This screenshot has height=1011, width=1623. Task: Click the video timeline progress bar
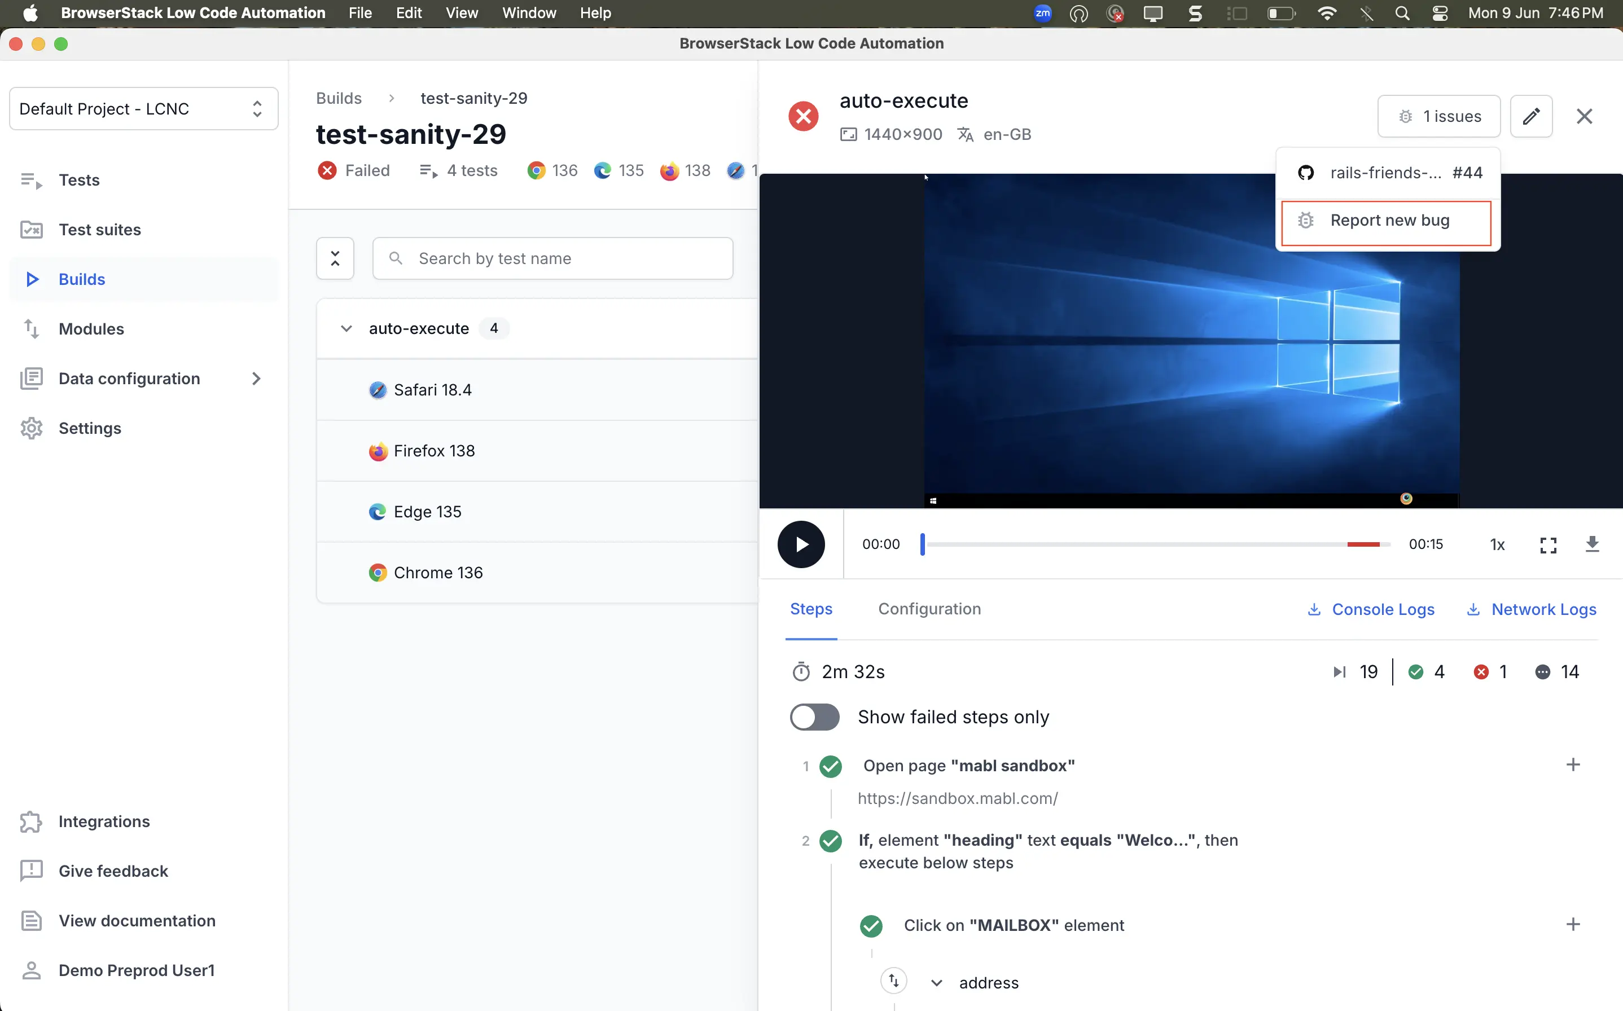pos(1157,544)
